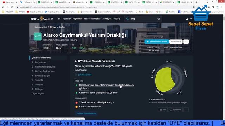Viewport: 225px width, 126px height.
Task: Jump to section 2 Gelecekteki Büyüme
Action: click(45, 67)
